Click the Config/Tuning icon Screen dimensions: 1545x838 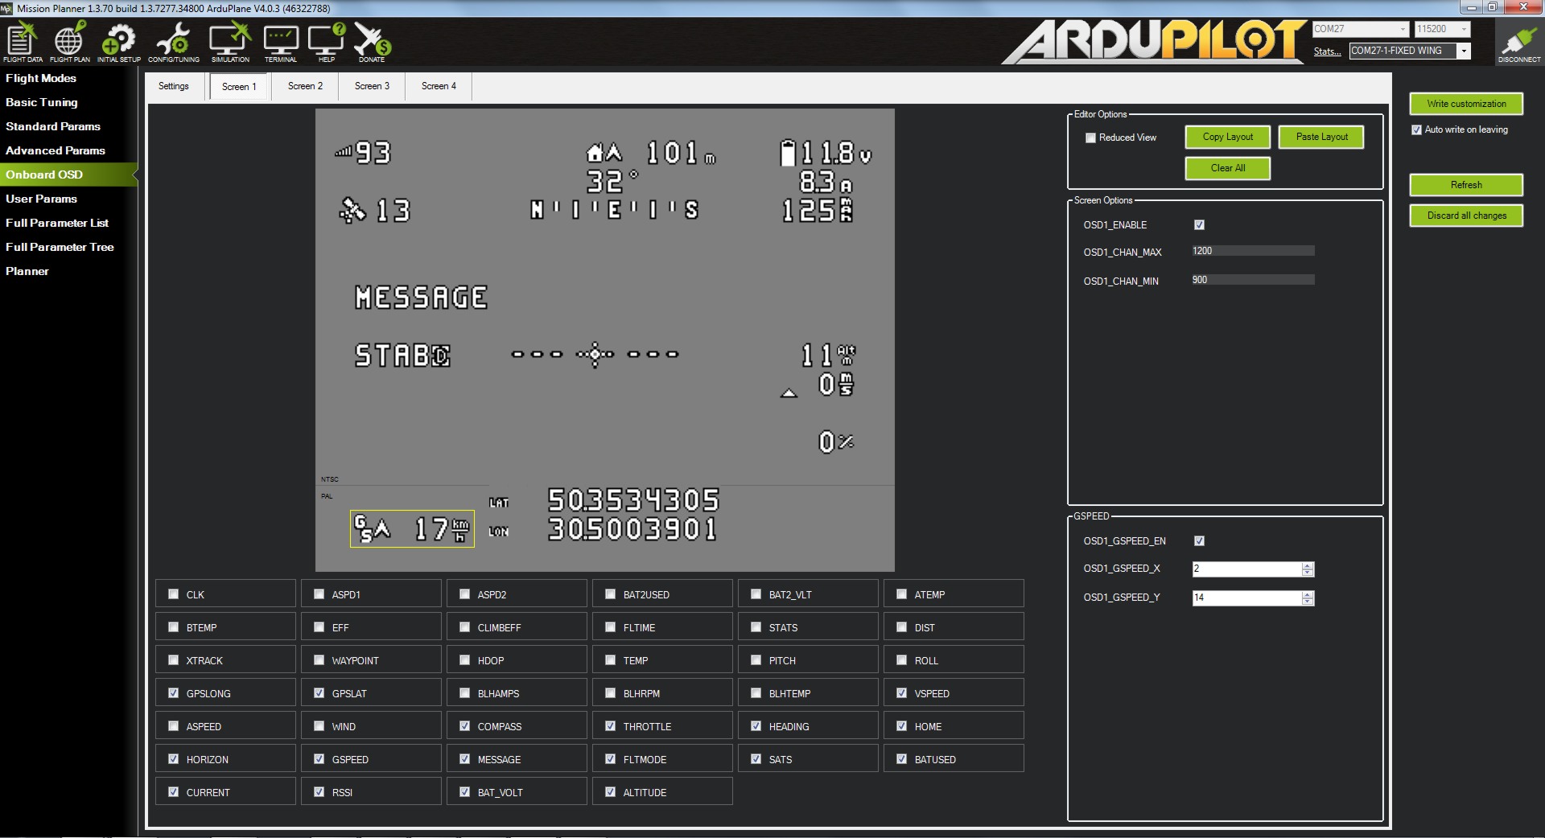tap(173, 42)
